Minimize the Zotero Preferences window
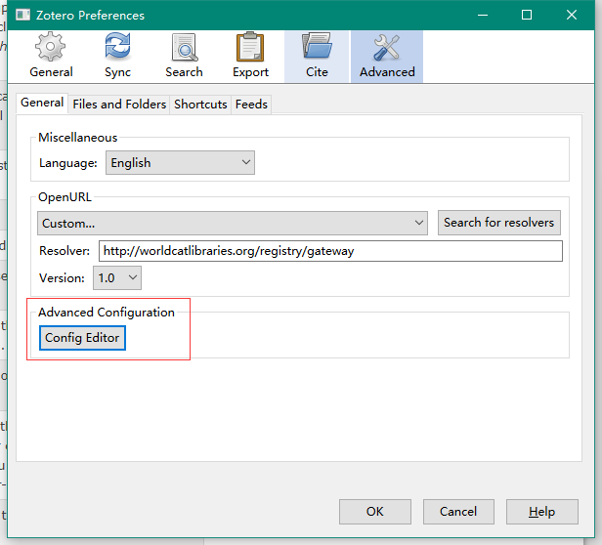Image resolution: width=602 pixels, height=545 pixels. 483,15
